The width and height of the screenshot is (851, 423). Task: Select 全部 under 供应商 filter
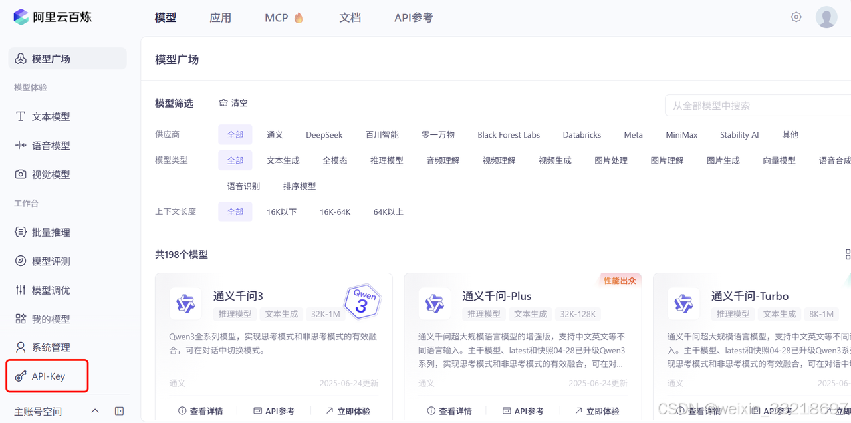point(235,134)
